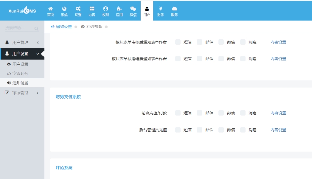Open the 用户管理 sidebar menu
Screen dimensions: 312x179
coord(22,42)
